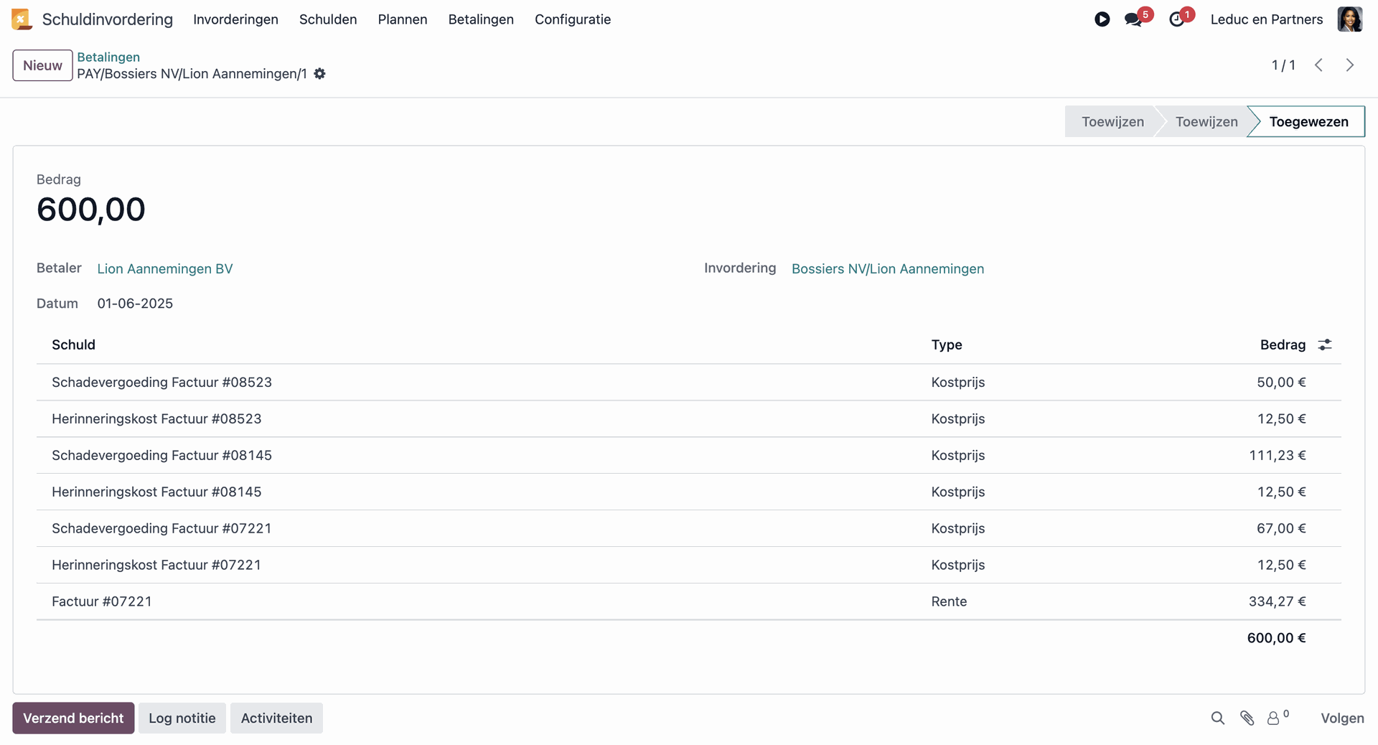Open the chat messages icon with badge
The width and height of the screenshot is (1378, 745).
pyautogui.click(x=1134, y=19)
